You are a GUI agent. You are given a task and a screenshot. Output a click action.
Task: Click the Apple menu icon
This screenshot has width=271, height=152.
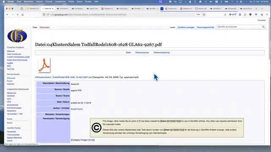coord(4,2)
